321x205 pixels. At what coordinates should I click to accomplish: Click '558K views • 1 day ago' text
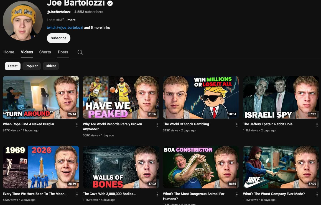point(98,135)
